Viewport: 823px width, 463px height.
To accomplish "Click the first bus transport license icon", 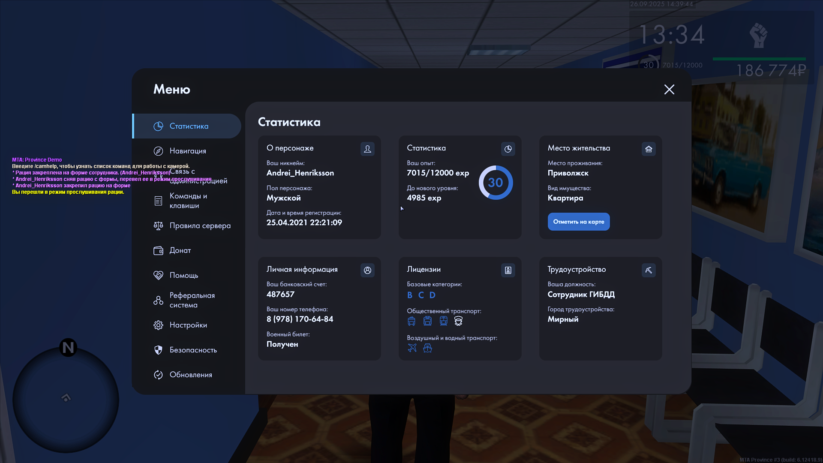I will point(411,321).
